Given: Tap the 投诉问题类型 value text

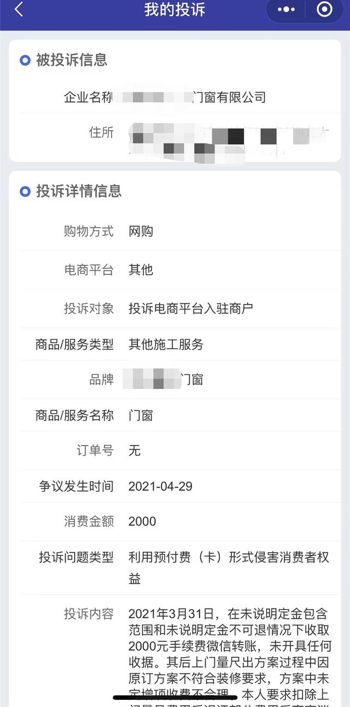Looking at the screenshot, I should coord(229,568).
